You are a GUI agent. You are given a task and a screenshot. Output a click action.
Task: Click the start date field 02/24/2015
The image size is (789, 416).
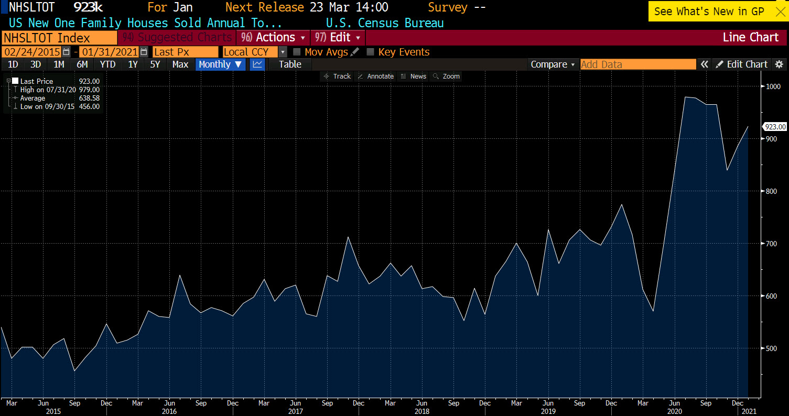[31, 52]
